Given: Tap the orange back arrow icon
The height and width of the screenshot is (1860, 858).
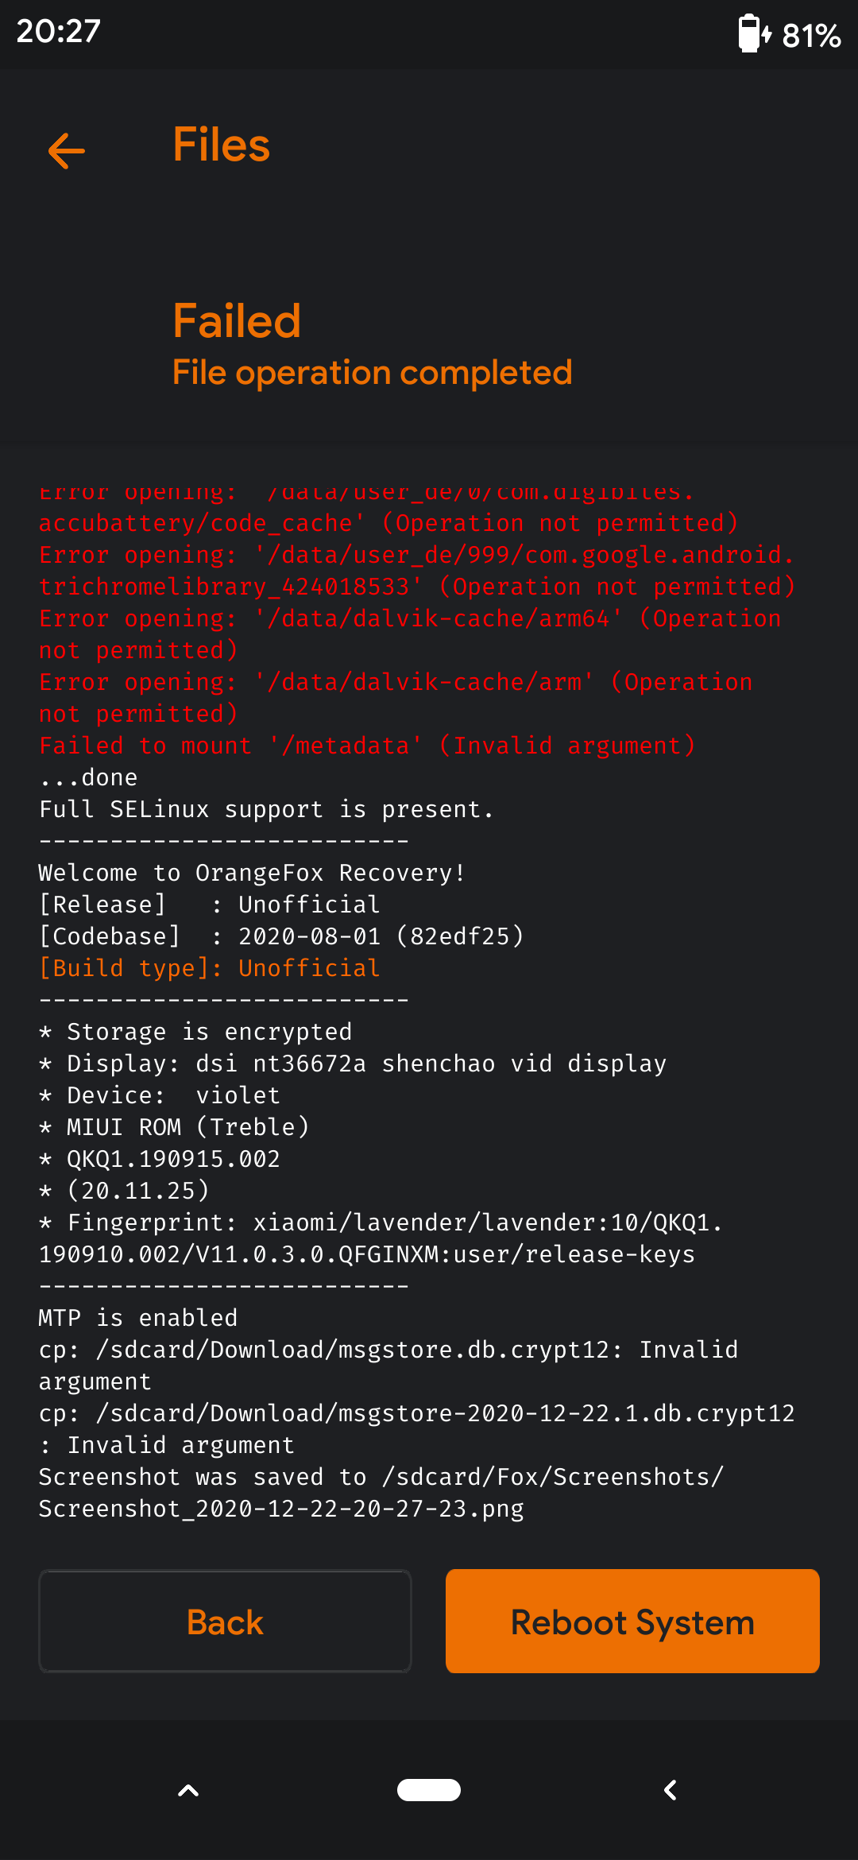Looking at the screenshot, I should pos(67,151).
